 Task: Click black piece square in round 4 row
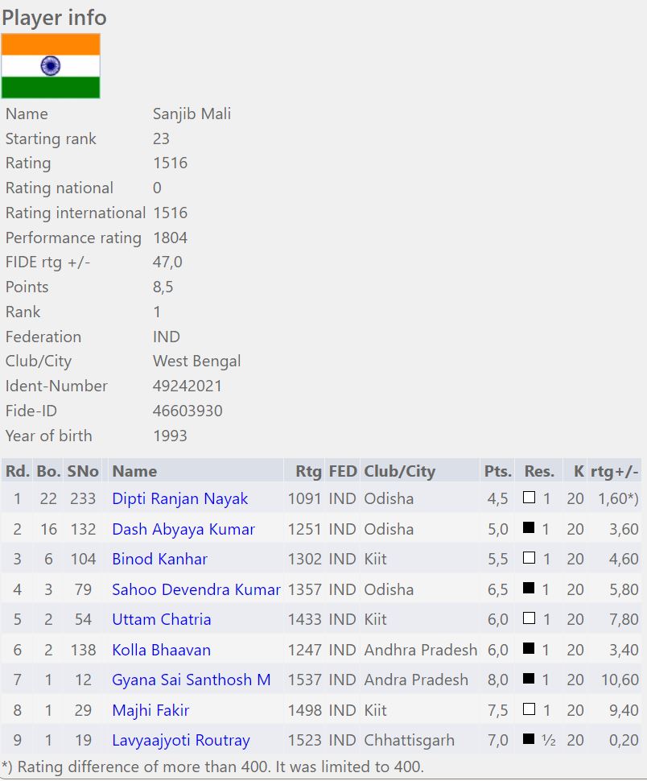pos(529,589)
